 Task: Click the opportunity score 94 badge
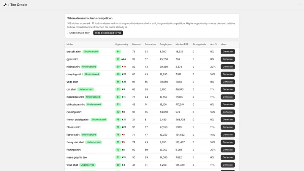[118, 52]
